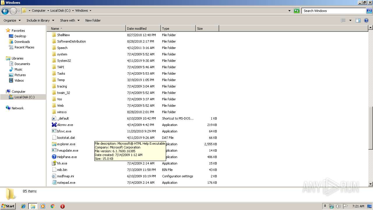Select the ShellNew folder icon

[x=54, y=35]
